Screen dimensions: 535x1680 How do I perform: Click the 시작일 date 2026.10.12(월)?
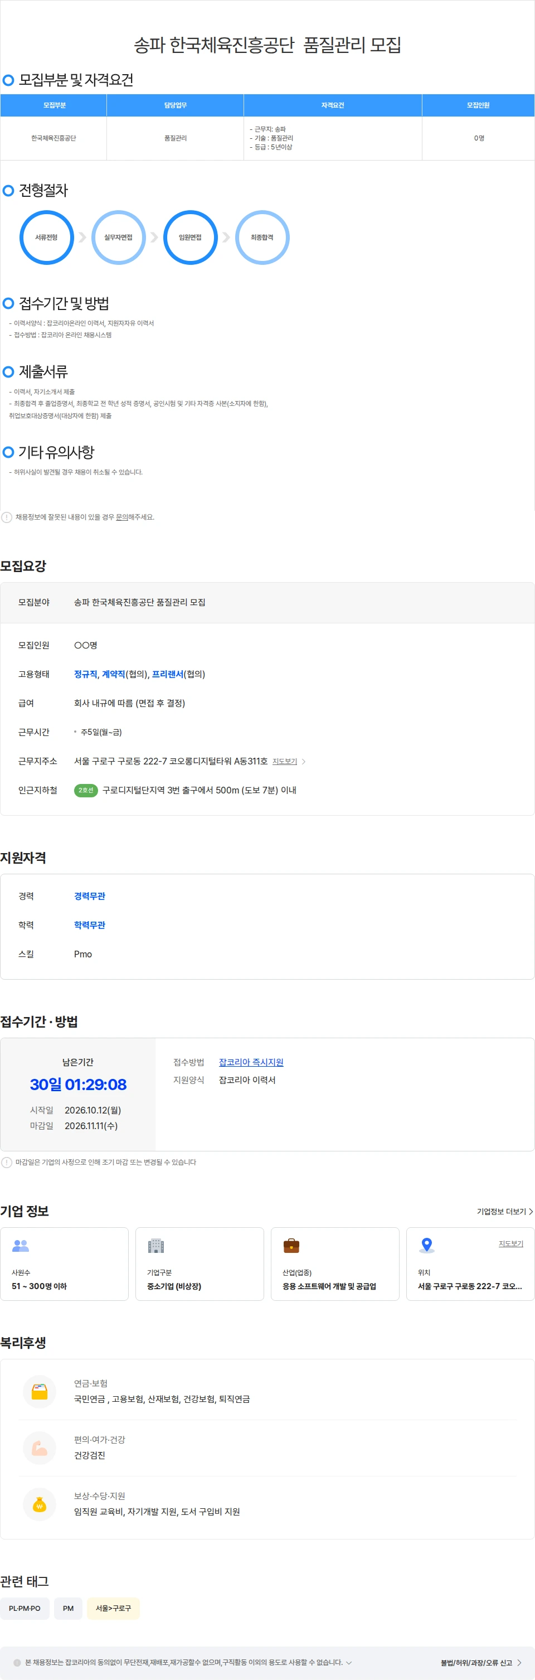93,1110
